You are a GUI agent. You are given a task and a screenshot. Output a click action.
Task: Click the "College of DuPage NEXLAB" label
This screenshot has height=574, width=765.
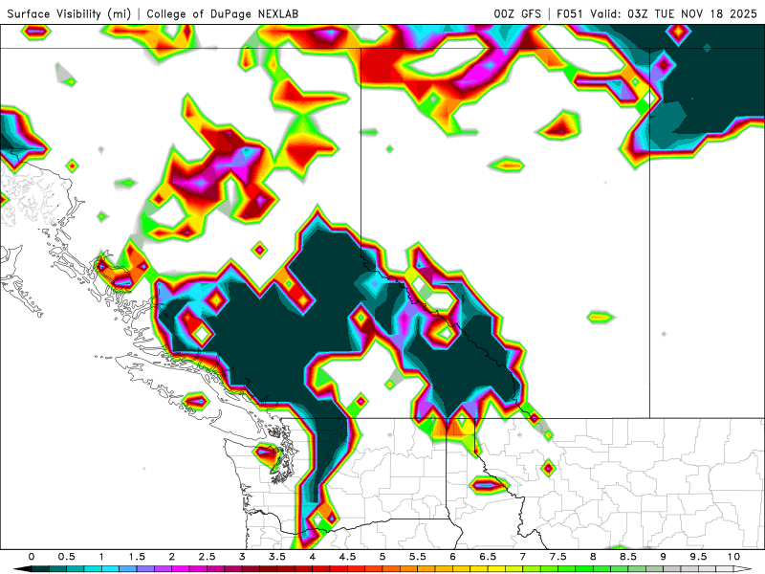223,13
